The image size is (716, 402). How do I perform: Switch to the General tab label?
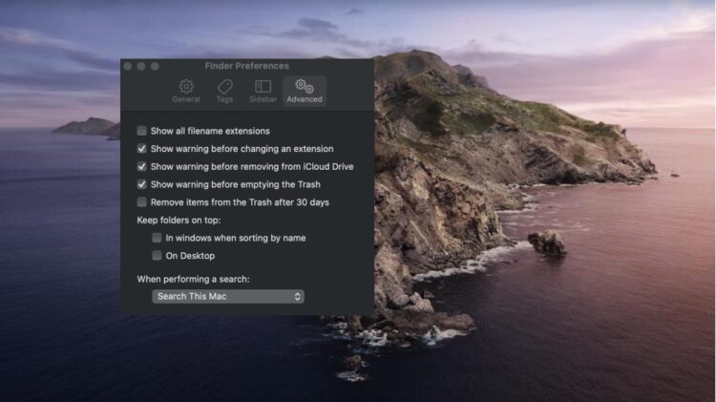pyautogui.click(x=186, y=99)
